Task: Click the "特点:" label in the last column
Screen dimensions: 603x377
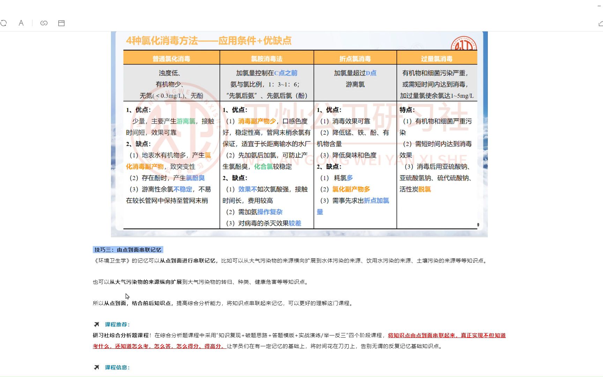Action: [407, 110]
